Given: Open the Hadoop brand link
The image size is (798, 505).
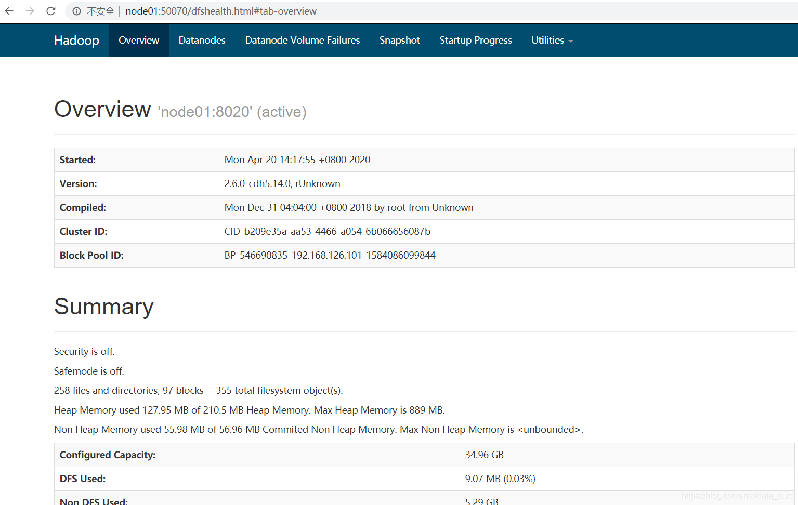Looking at the screenshot, I should click(76, 41).
